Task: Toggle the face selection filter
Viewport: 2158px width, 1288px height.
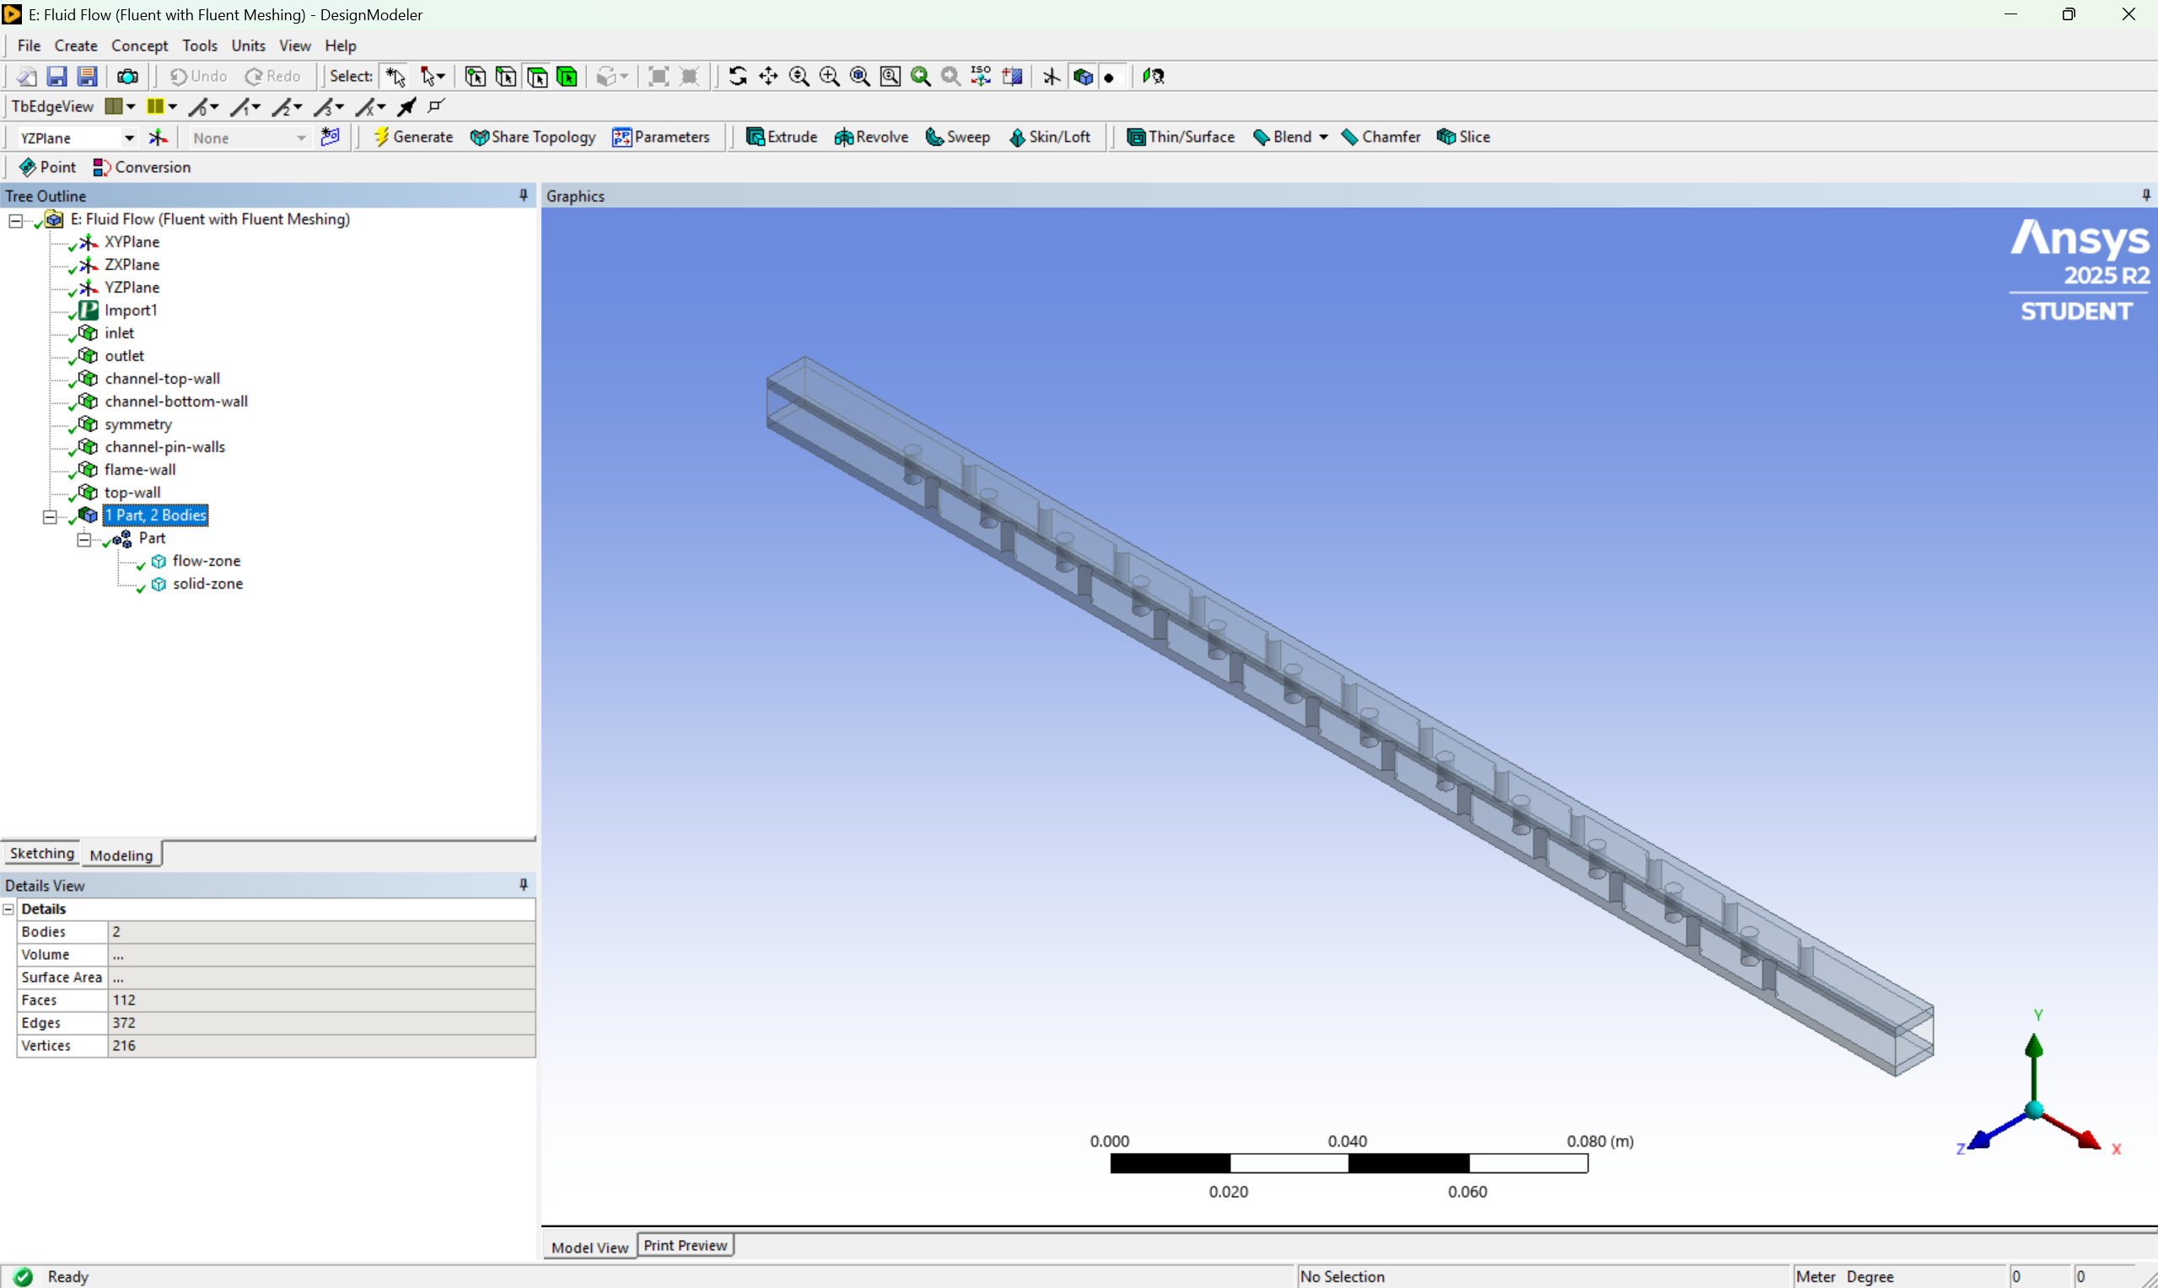Action: [x=537, y=77]
